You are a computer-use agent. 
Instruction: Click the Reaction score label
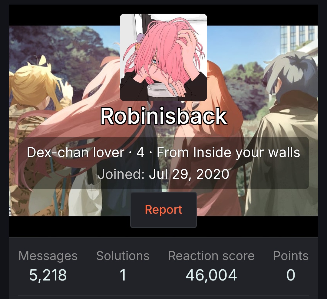211,256
